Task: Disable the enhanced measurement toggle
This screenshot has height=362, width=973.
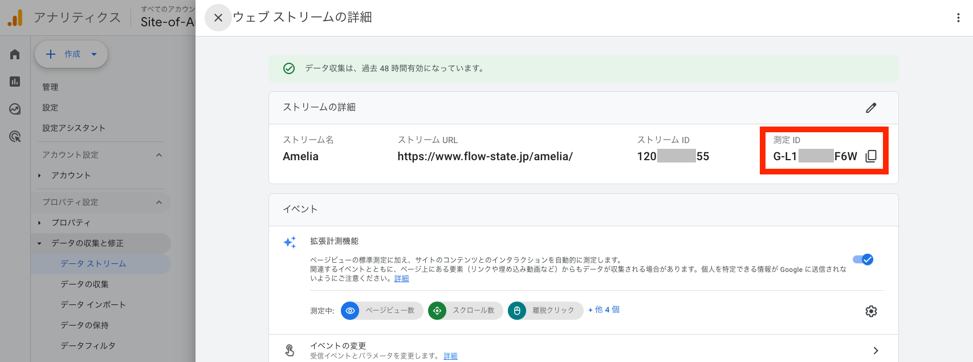Action: [x=862, y=260]
